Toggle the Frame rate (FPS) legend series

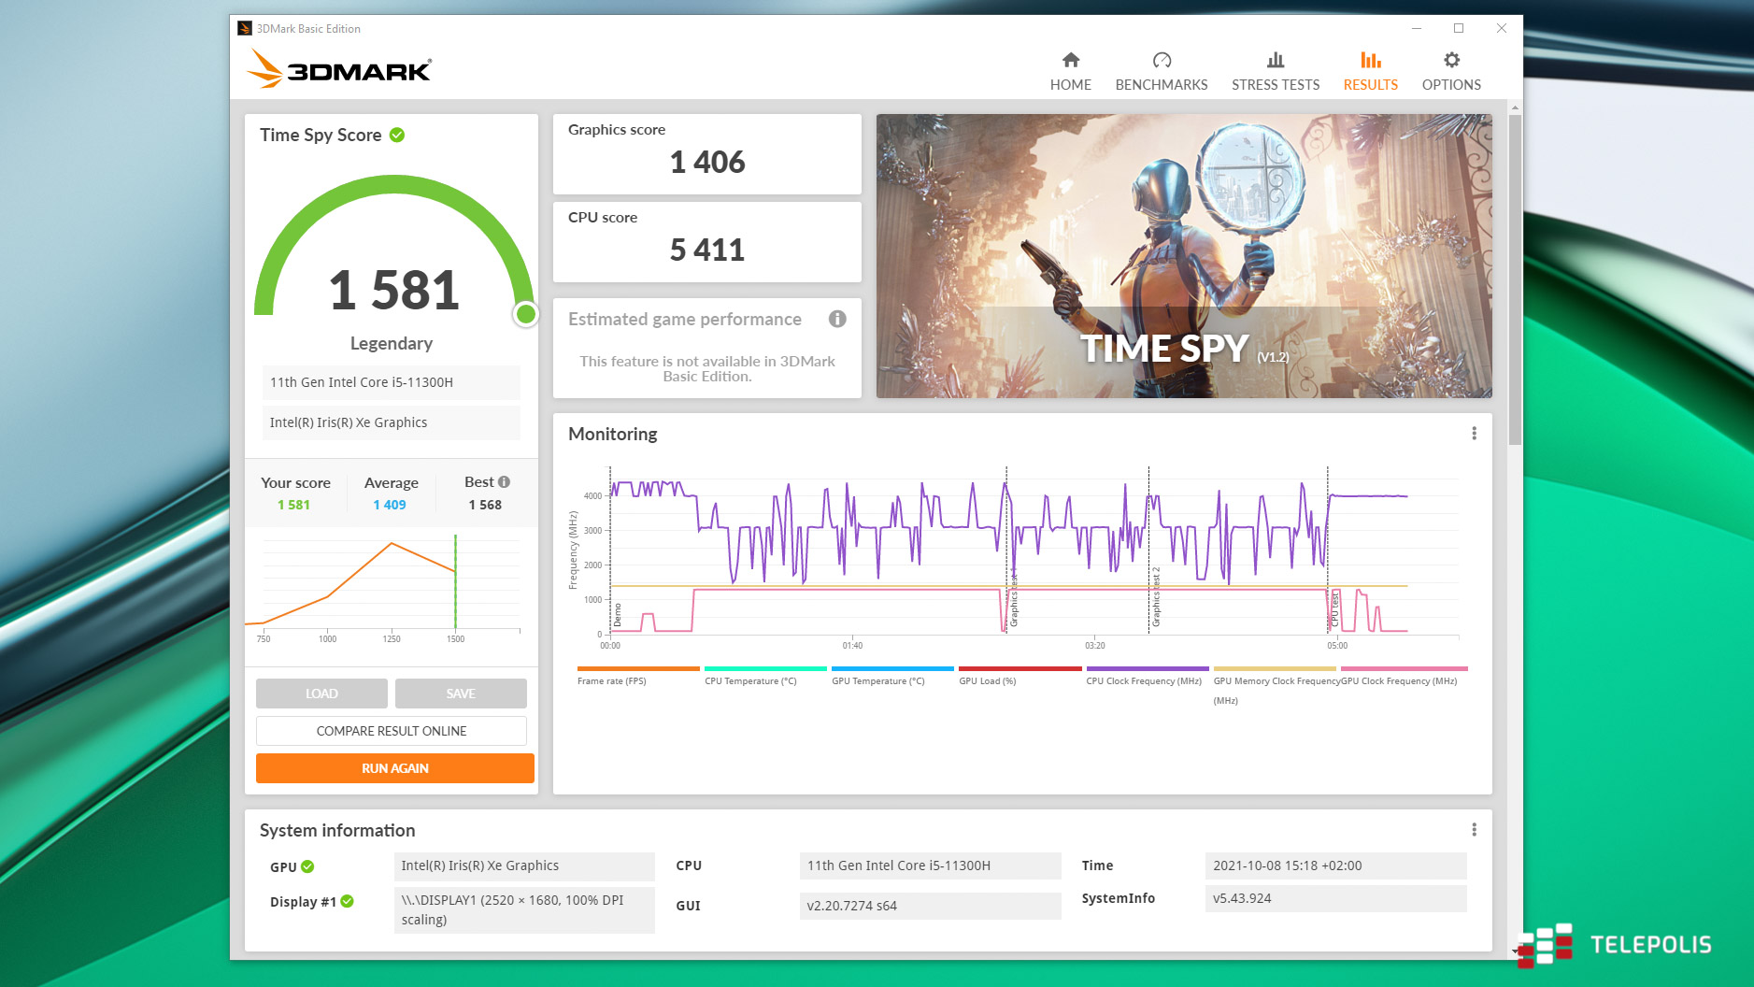click(611, 681)
